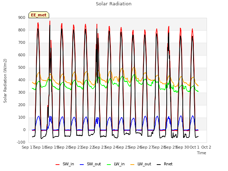Click the EE_met label box
The image size is (228, 171).
point(39,15)
